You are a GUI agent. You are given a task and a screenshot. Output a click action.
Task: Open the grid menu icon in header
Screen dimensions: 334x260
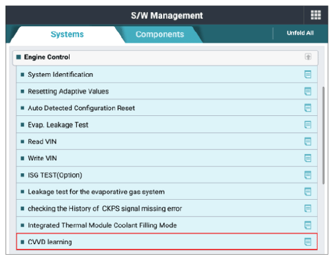[316, 15]
